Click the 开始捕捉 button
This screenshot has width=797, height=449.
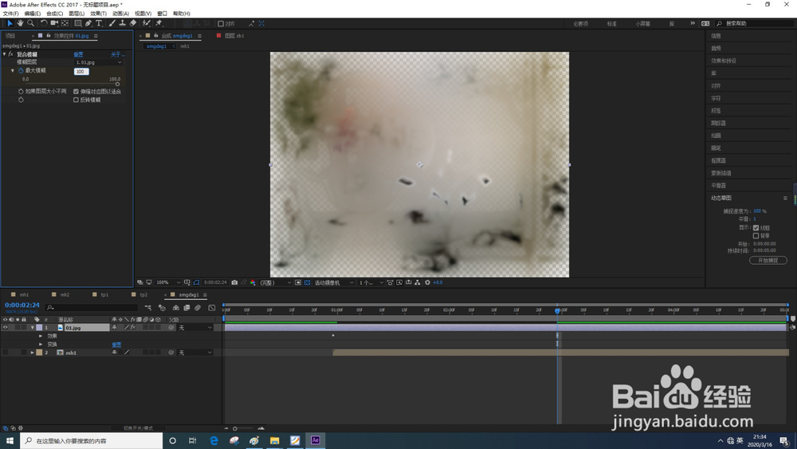[768, 260]
